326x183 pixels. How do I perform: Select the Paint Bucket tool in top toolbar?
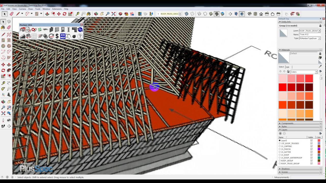(x=89, y=14)
